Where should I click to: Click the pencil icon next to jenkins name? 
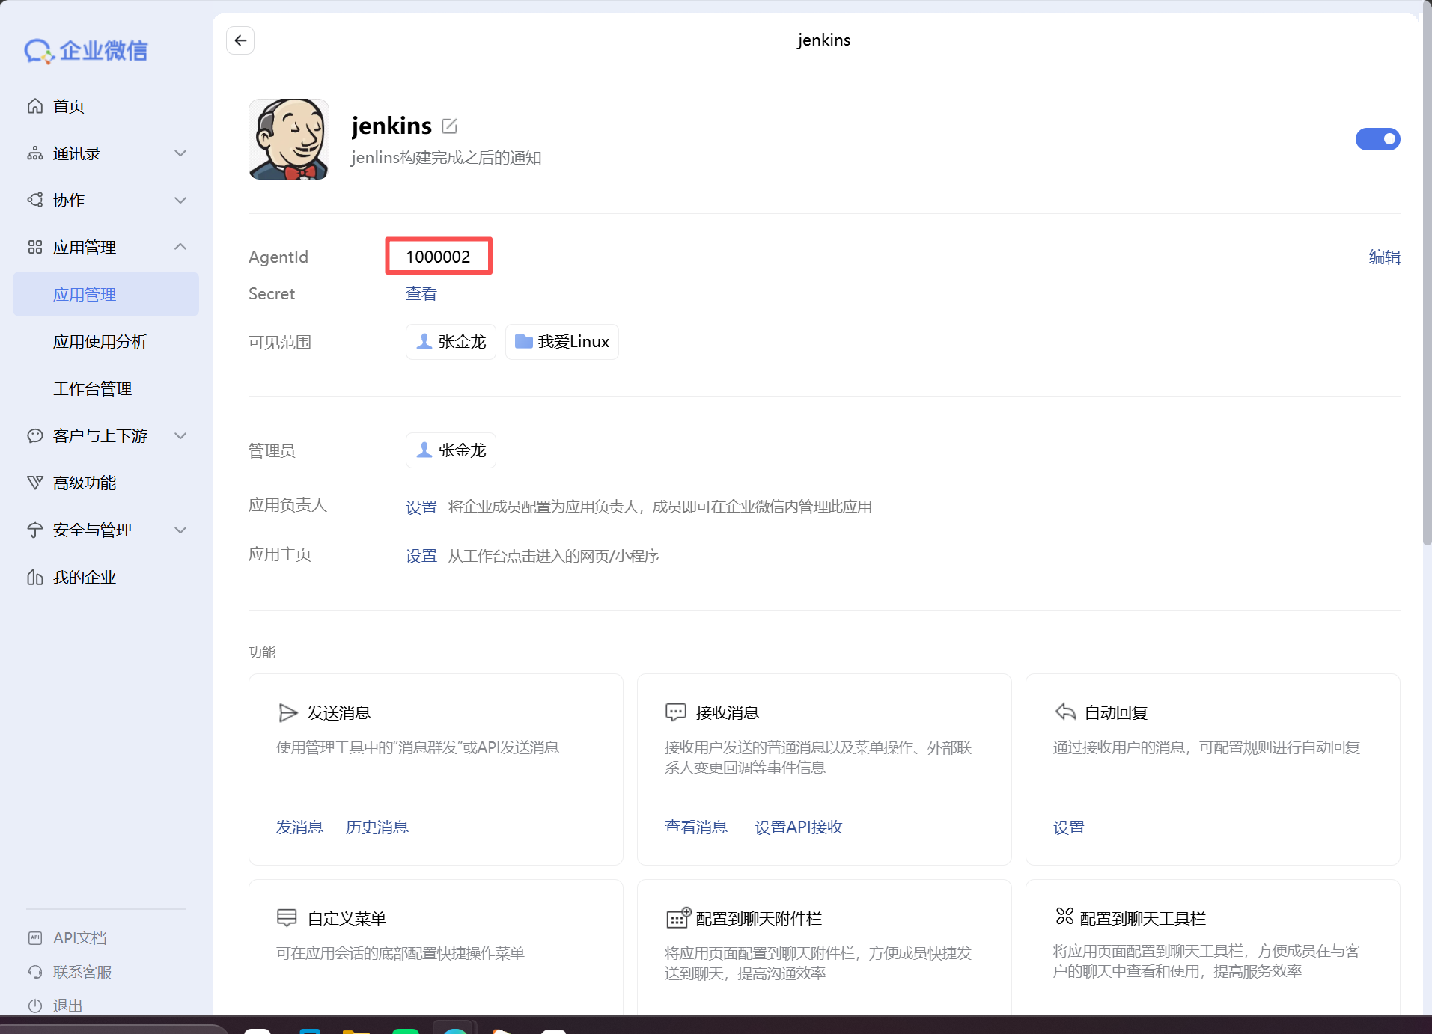pyautogui.click(x=449, y=126)
